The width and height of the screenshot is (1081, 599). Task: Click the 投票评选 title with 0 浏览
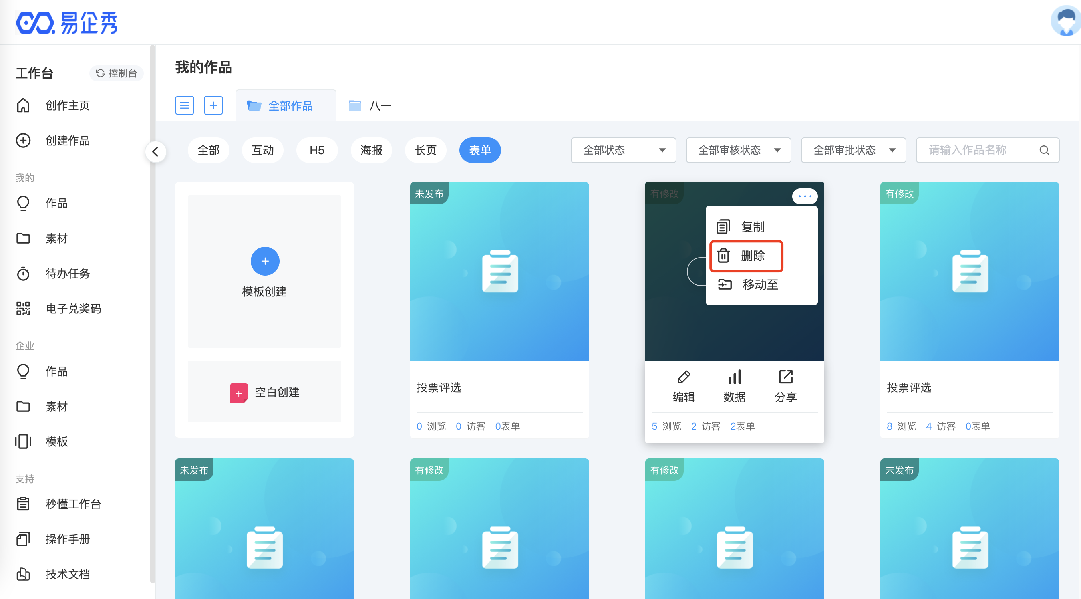(x=439, y=387)
